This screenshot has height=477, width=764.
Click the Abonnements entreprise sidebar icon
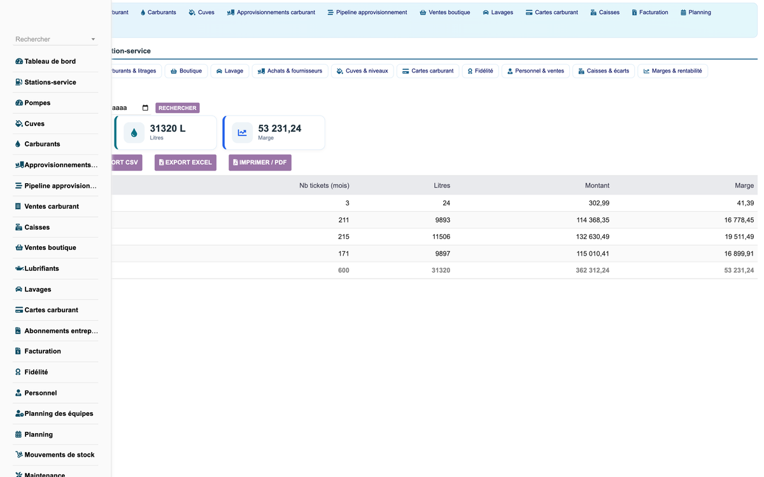coord(18,331)
